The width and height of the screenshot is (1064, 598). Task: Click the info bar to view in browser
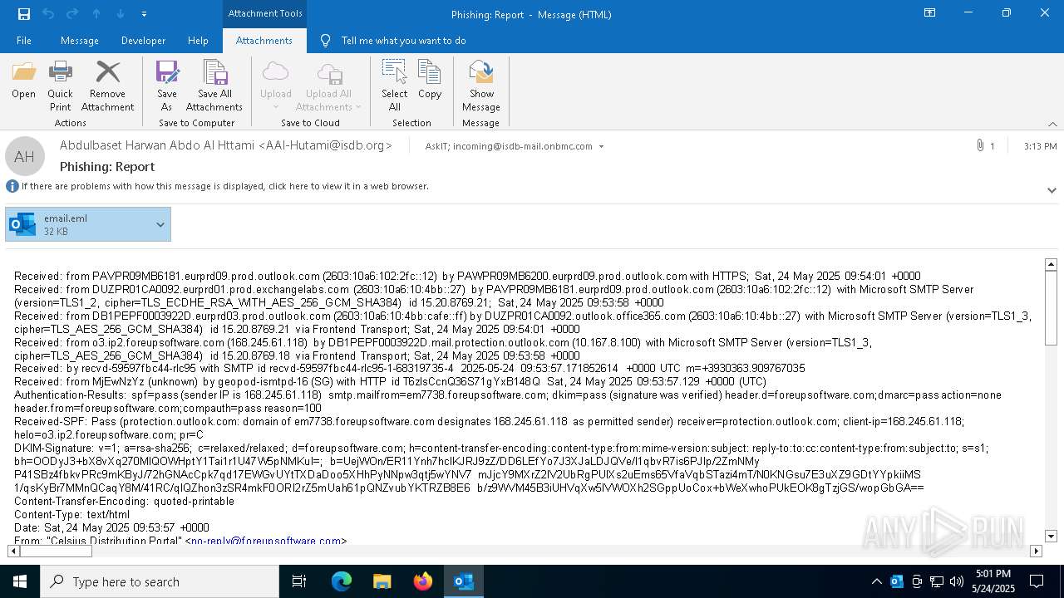(225, 186)
